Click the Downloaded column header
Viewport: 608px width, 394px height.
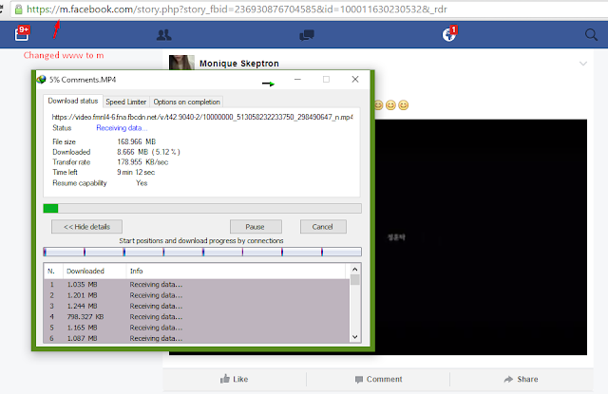point(95,272)
